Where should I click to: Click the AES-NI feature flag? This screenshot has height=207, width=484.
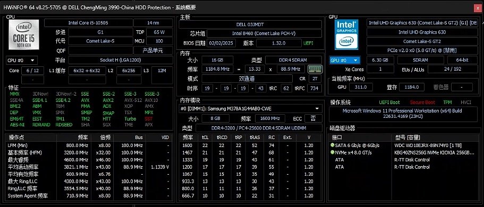(17, 125)
